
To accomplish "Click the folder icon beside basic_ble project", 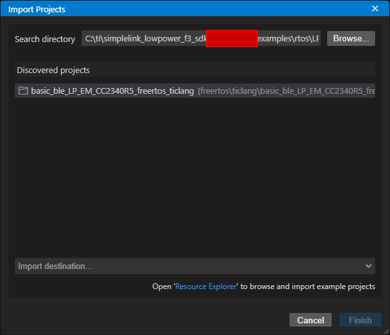I will tap(23, 91).
